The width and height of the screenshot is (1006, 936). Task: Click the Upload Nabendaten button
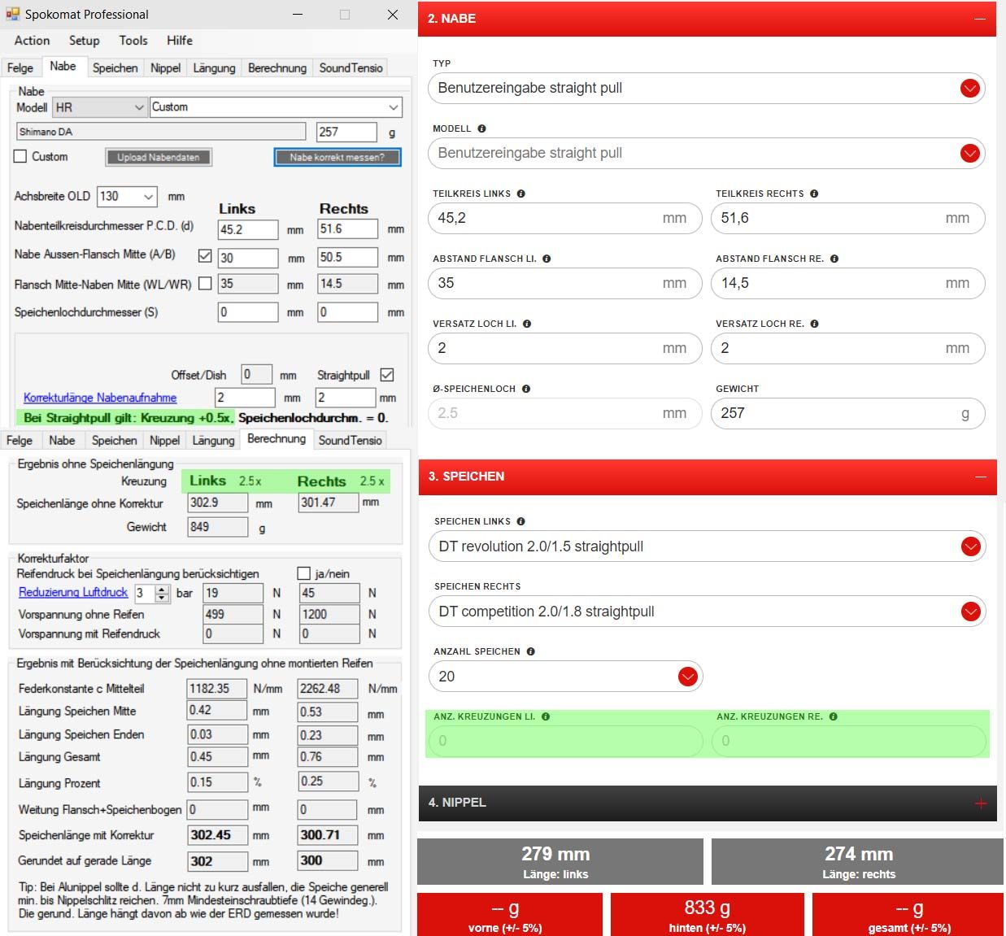point(159,157)
